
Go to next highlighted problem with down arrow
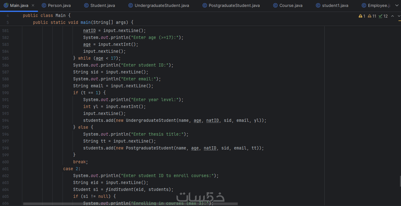[x=398, y=16]
